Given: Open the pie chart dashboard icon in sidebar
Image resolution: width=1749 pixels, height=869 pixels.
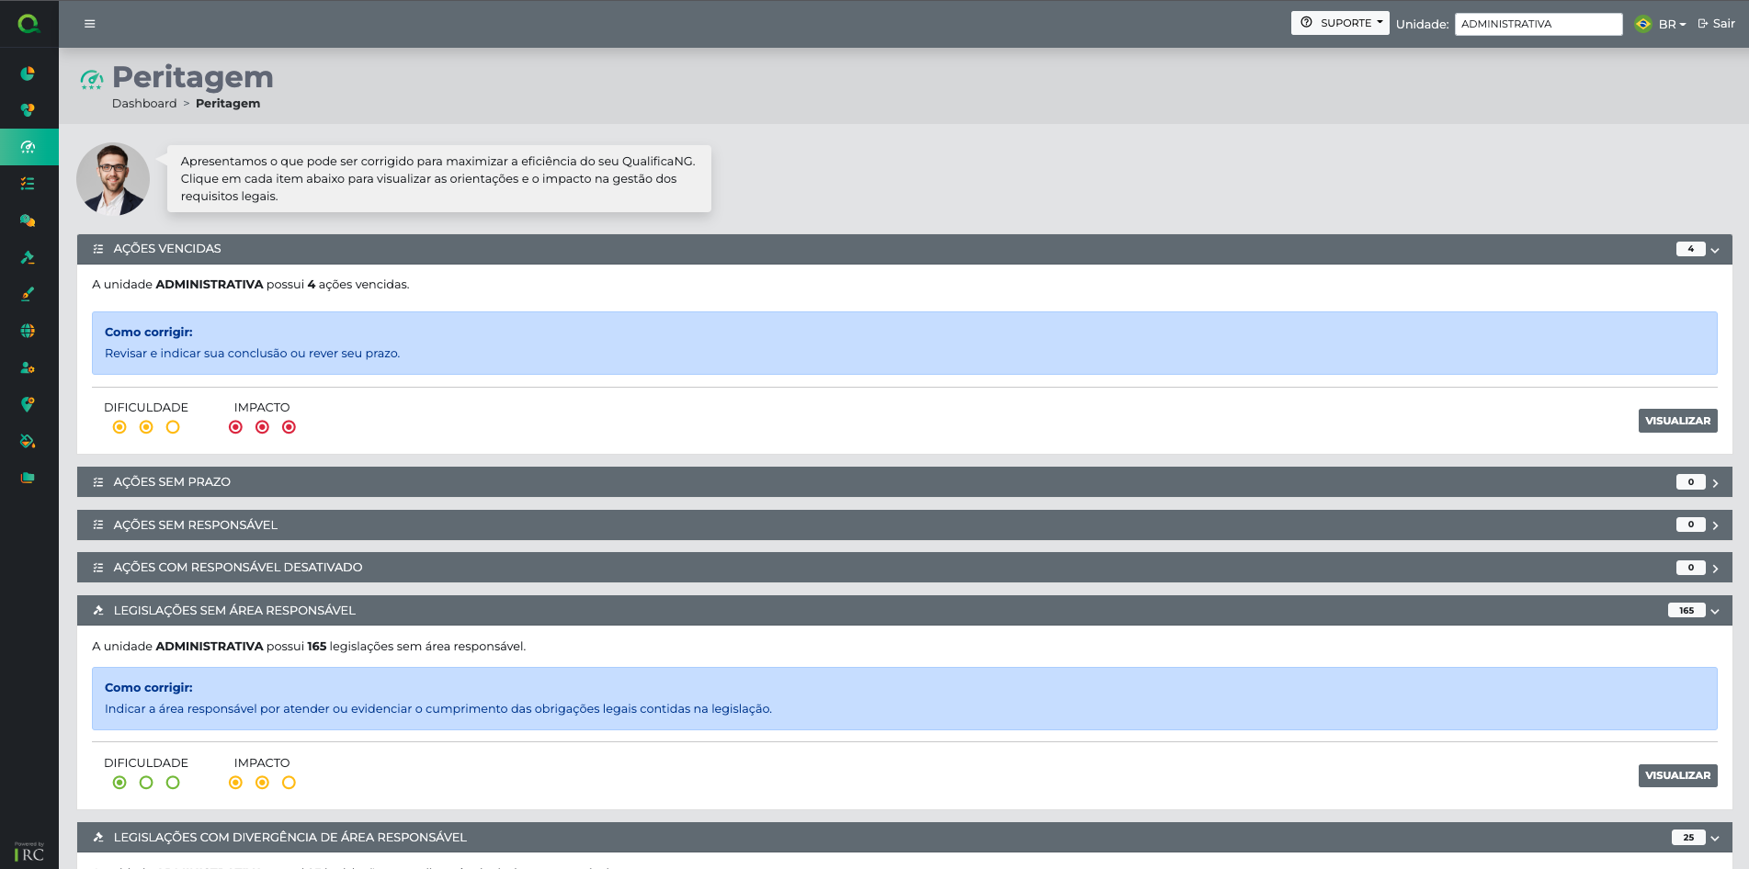Looking at the screenshot, I should click(x=28, y=73).
